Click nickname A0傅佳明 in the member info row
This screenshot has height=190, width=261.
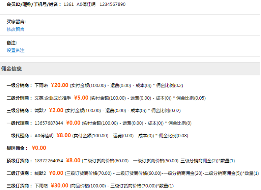[x=86, y=5]
